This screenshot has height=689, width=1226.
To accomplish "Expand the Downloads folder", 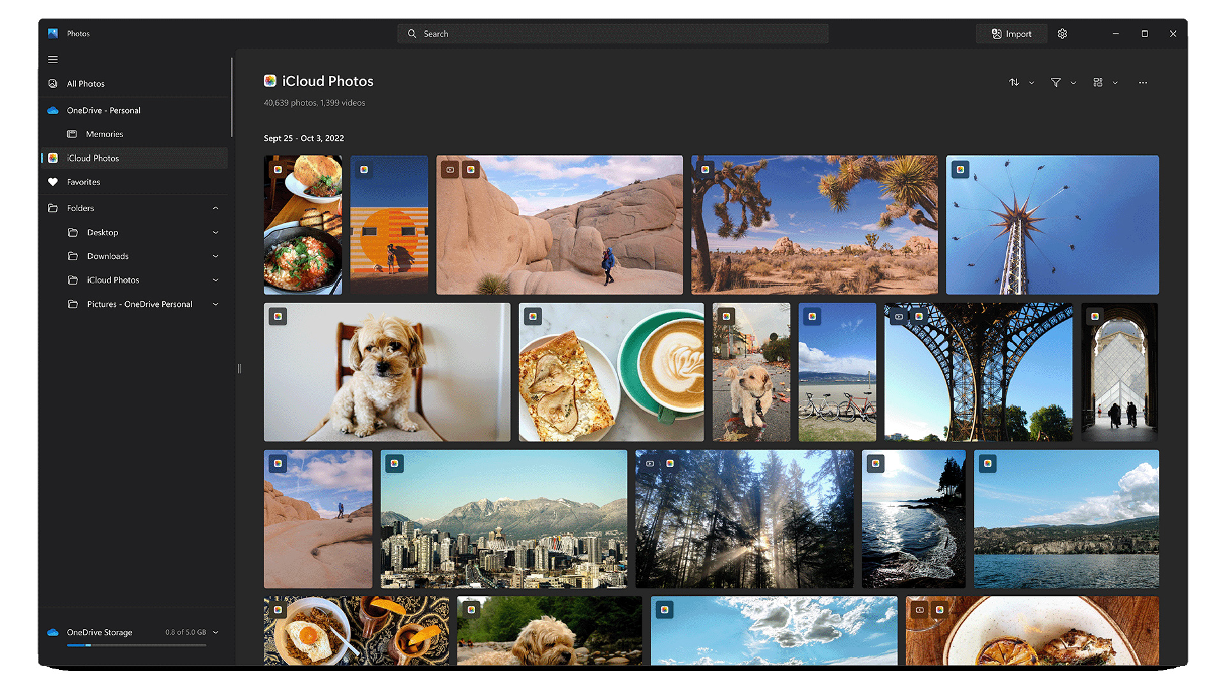I will click(x=216, y=256).
